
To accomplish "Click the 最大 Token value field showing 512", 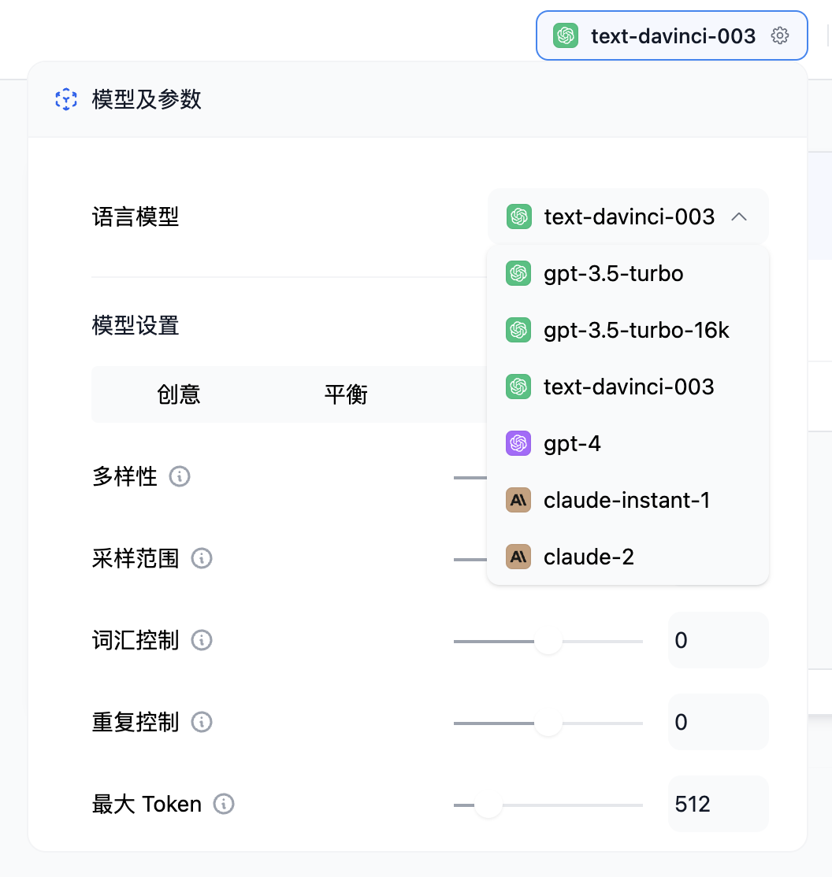I will click(x=718, y=804).
